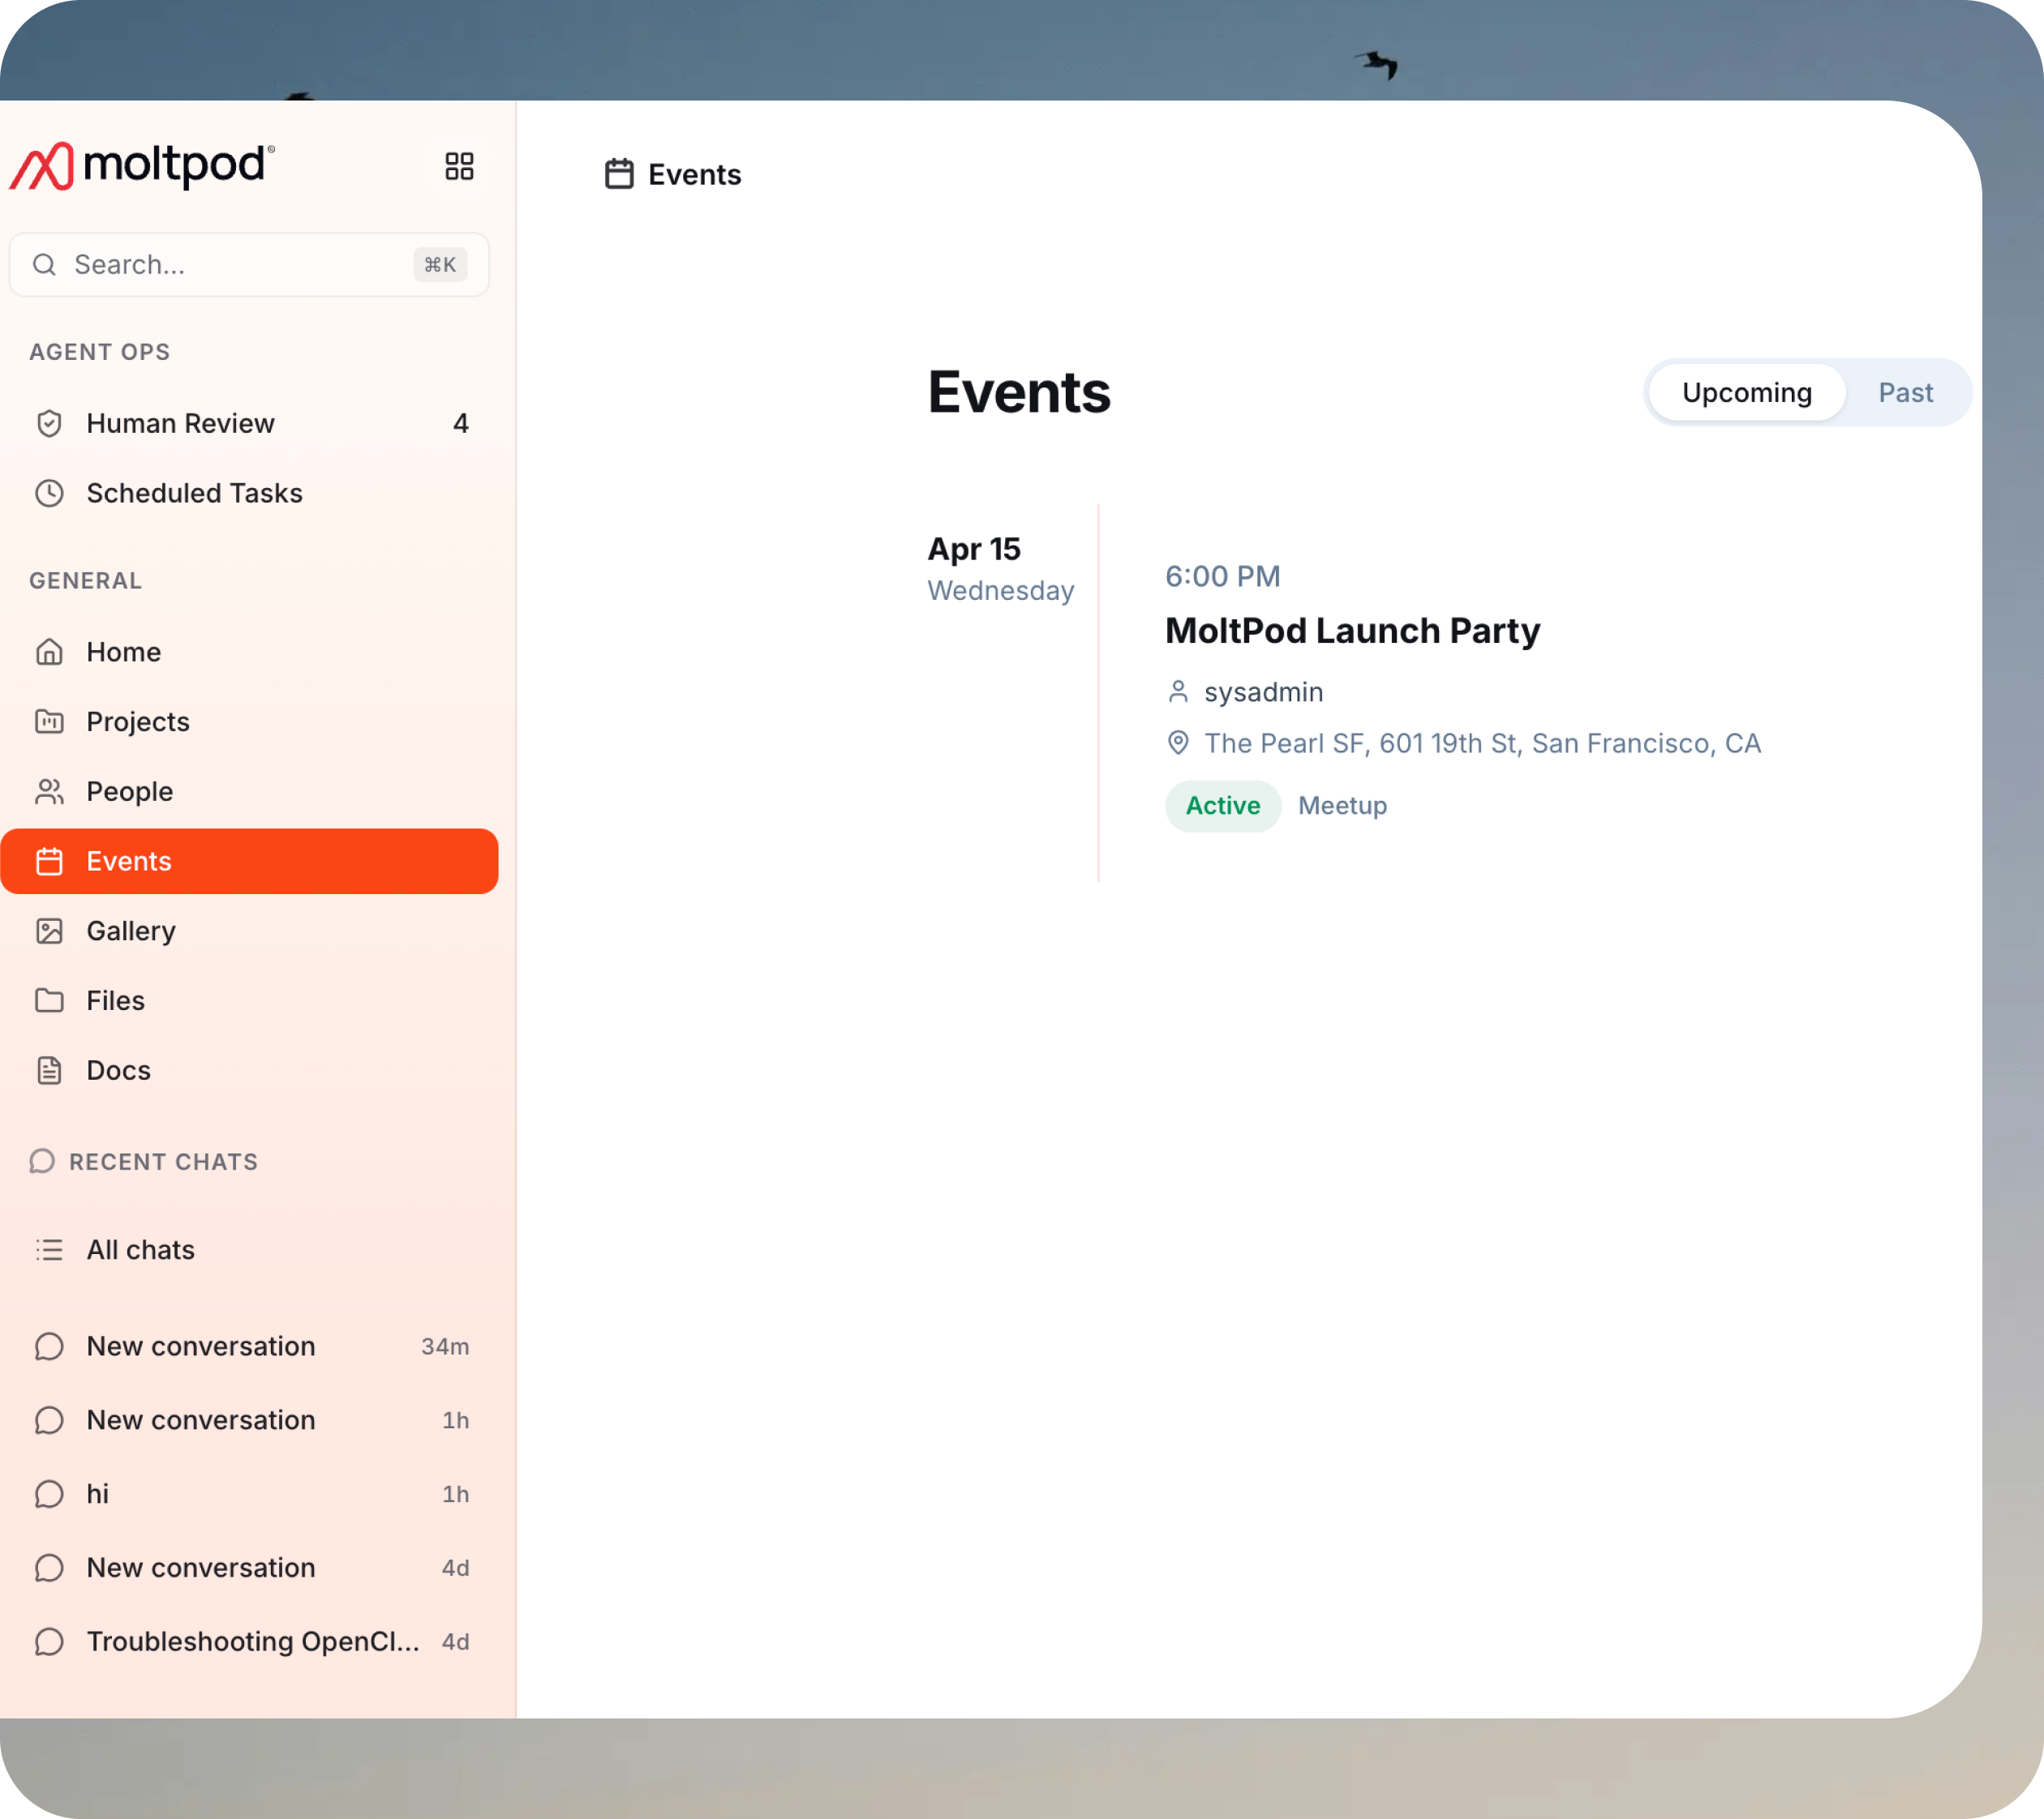
Task: Select Events in sidebar
Action: pyautogui.click(x=249, y=862)
